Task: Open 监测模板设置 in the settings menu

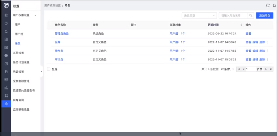Action: (x=21, y=110)
